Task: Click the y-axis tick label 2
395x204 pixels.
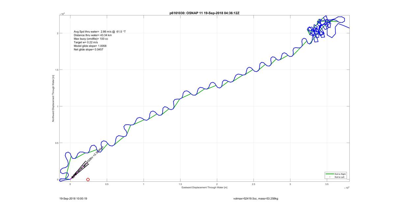Action: [x=58, y=33]
